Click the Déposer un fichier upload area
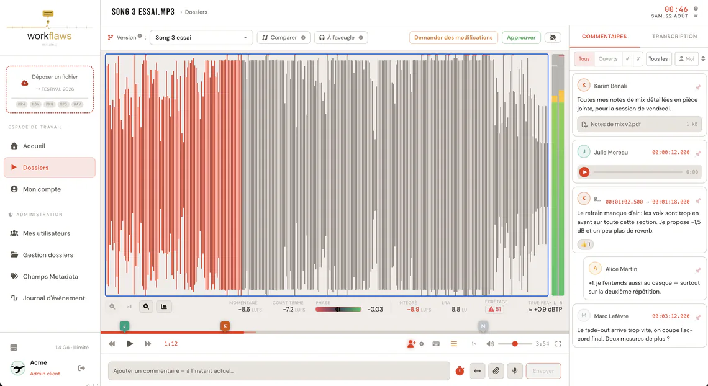 click(x=49, y=89)
